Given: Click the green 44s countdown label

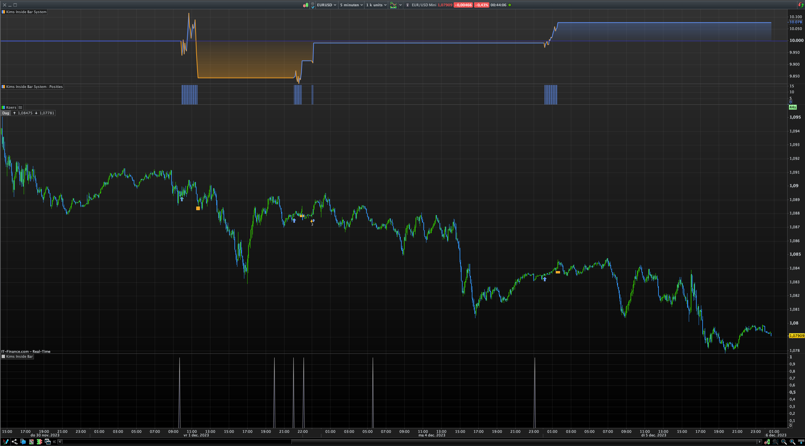Looking at the screenshot, I should click(792, 107).
